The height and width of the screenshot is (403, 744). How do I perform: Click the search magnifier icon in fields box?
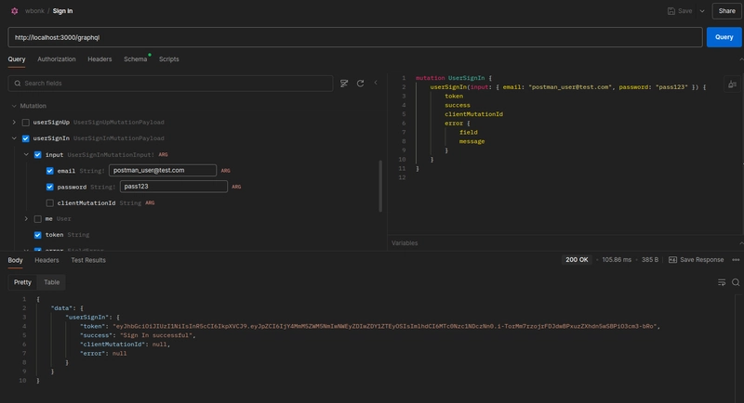coord(18,84)
